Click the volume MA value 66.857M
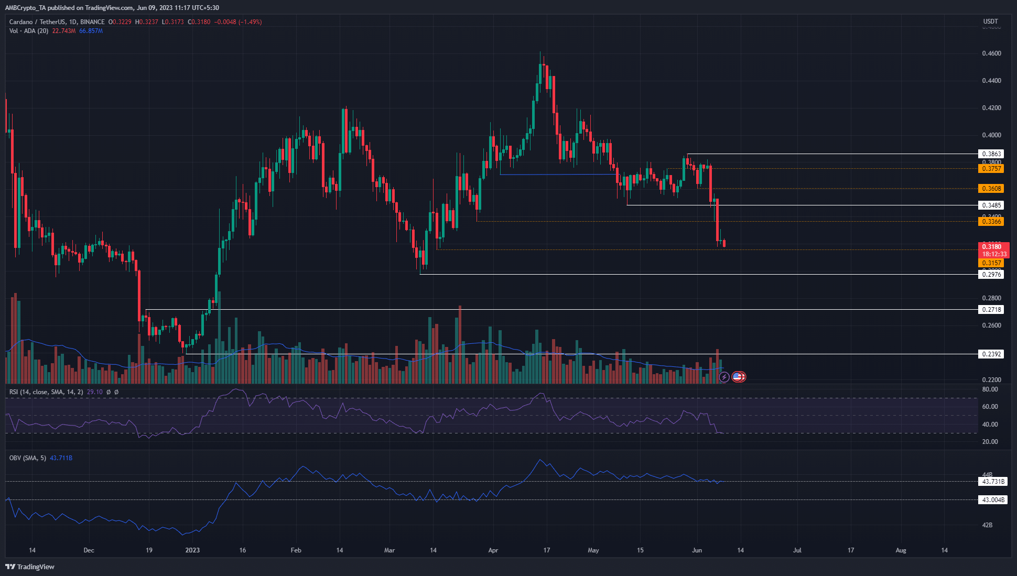 (91, 31)
